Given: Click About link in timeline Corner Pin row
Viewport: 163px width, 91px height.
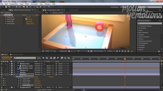Looking at the screenshot, I should tap(51, 77).
